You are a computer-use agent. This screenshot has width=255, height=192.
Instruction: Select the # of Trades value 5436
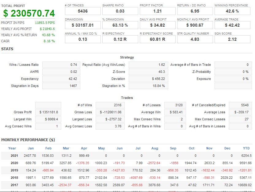point(83,11)
